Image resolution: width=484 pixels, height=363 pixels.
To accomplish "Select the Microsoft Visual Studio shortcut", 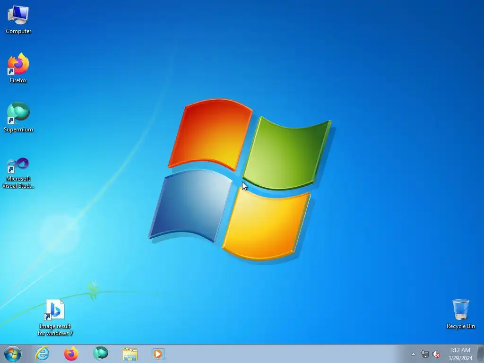I will click(x=18, y=173).
